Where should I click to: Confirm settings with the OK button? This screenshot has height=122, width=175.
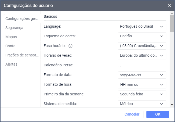click(x=158, y=114)
